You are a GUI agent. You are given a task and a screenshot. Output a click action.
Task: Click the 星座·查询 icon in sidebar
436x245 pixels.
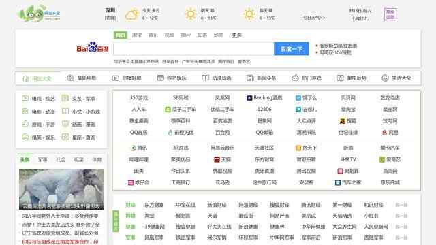tap(65, 137)
